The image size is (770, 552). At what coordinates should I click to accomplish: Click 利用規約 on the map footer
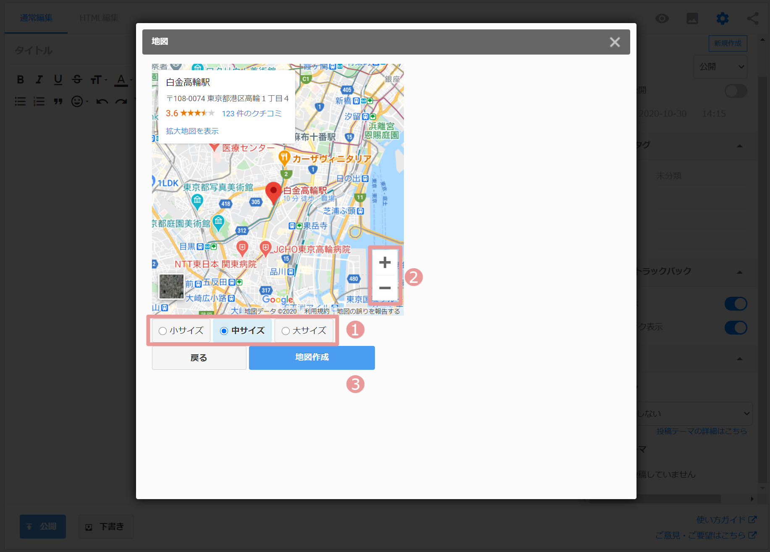(x=317, y=311)
